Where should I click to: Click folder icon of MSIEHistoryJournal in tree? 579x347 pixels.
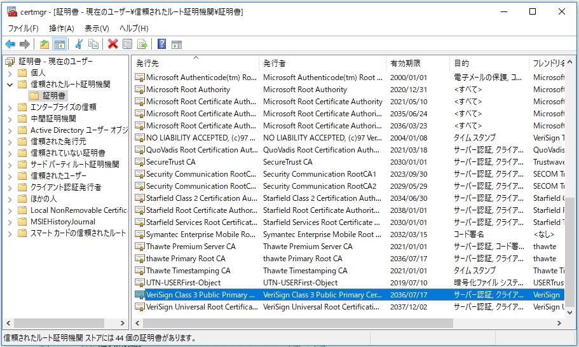22,222
